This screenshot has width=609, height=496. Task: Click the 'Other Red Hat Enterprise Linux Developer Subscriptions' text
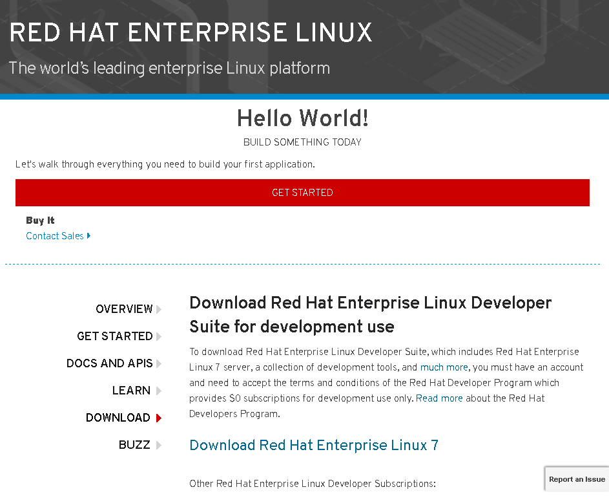pos(313,484)
